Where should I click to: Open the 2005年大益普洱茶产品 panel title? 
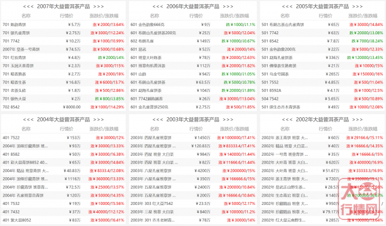coord(322,7)
